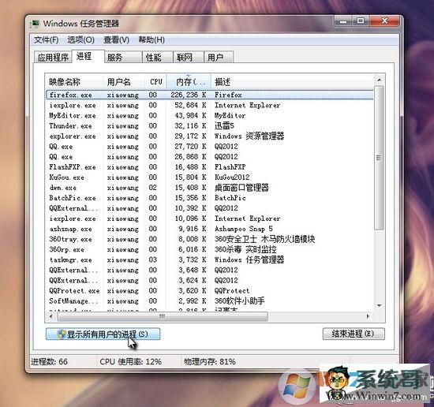Click the 桌面窗口管理器 description cell
The width and height of the screenshot is (434, 407).
(x=241, y=188)
